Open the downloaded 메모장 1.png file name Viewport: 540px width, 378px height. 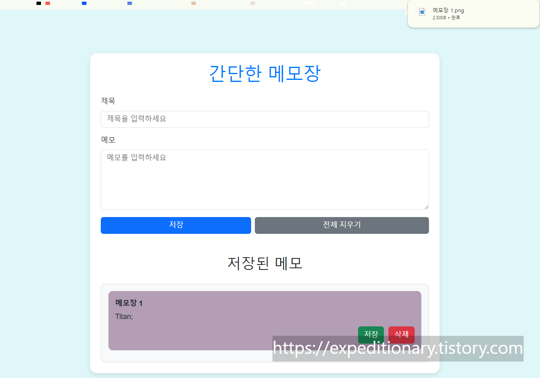[x=448, y=11]
